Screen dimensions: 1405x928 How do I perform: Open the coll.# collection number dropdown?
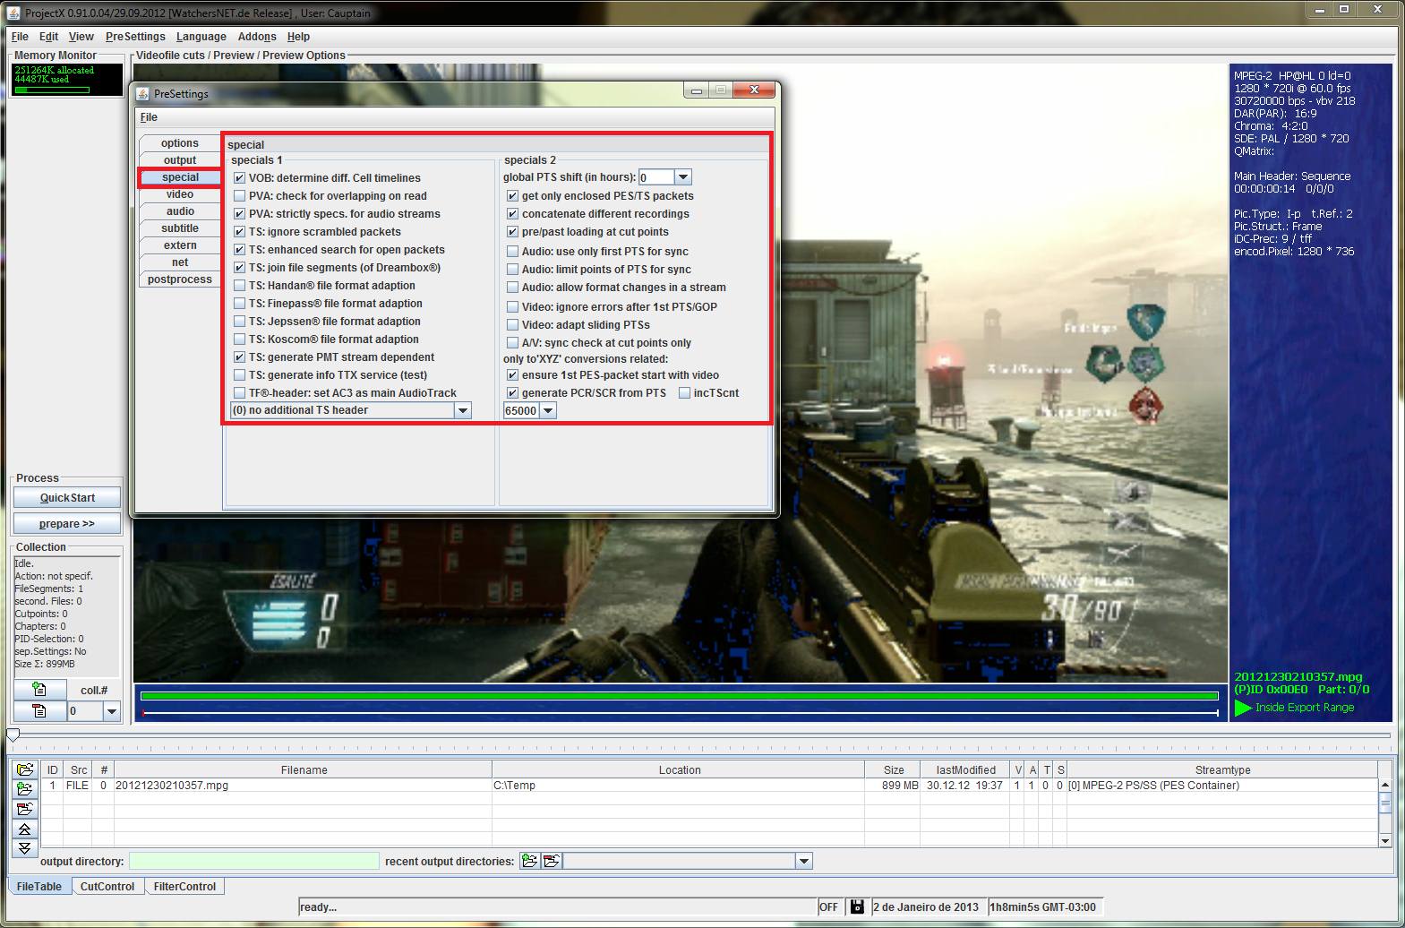[x=111, y=711]
